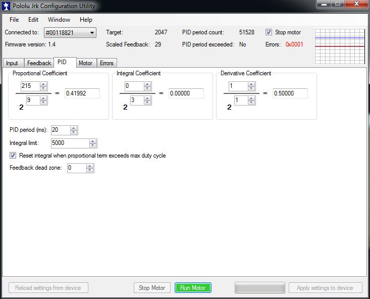Switch to the Errors tab
Viewport: 370px width, 299px height.
pyautogui.click(x=107, y=63)
